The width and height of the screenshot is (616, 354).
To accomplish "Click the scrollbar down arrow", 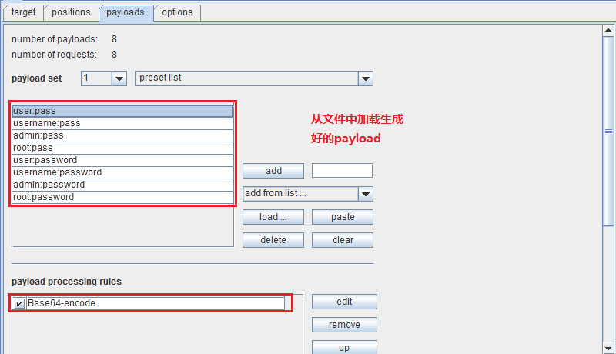I will [x=608, y=348].
